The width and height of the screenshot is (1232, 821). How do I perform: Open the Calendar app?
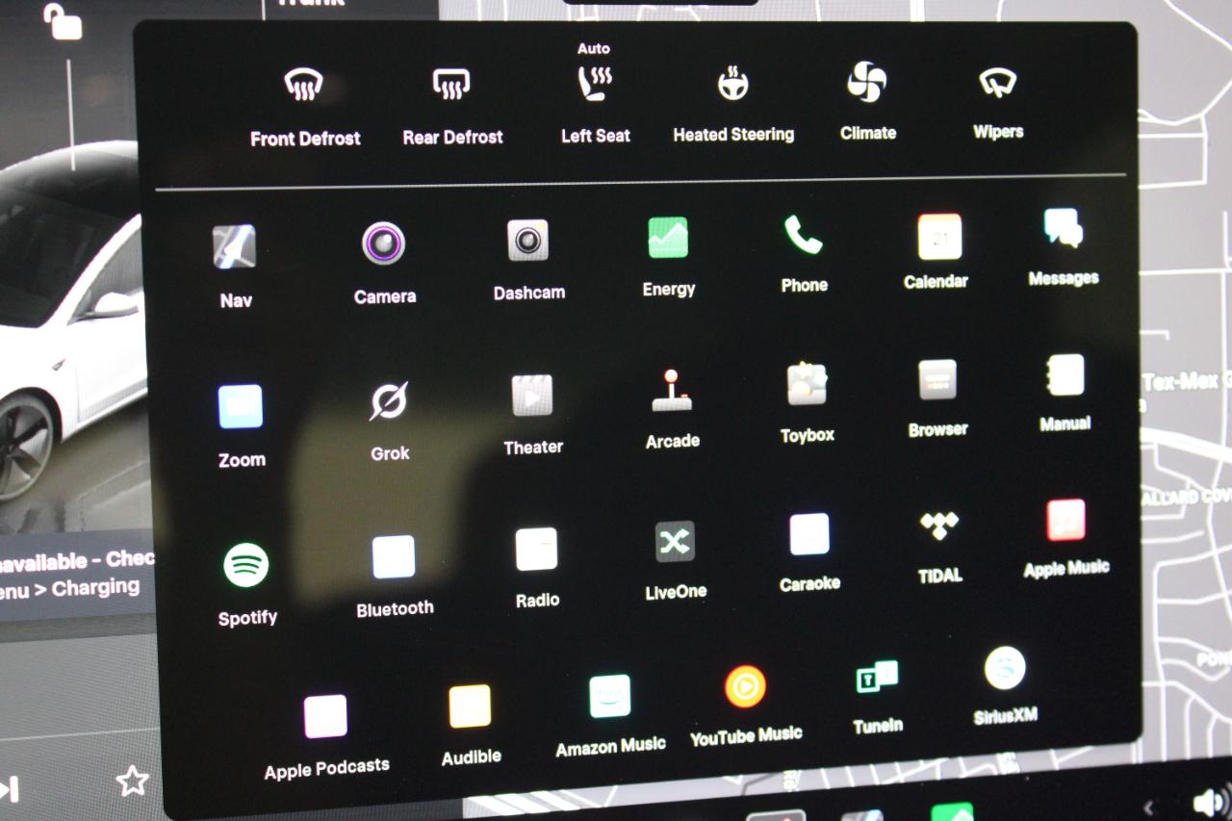pyautogui.click(x=939, y=236)
